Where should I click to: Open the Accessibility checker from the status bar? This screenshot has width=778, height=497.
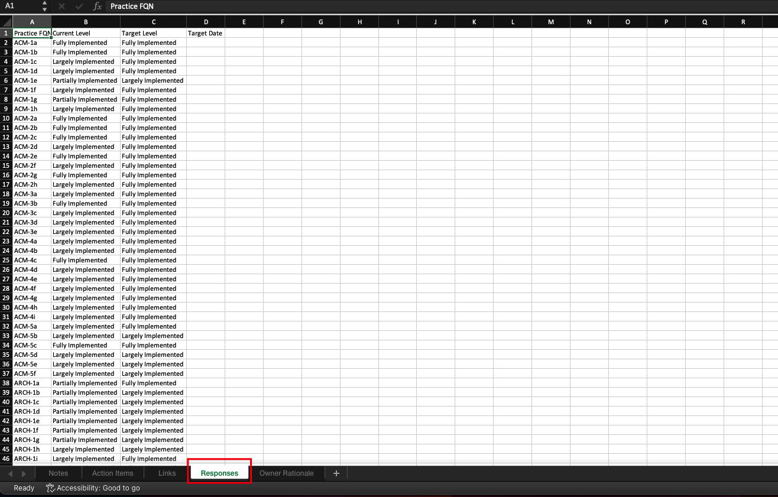[50, 488]
